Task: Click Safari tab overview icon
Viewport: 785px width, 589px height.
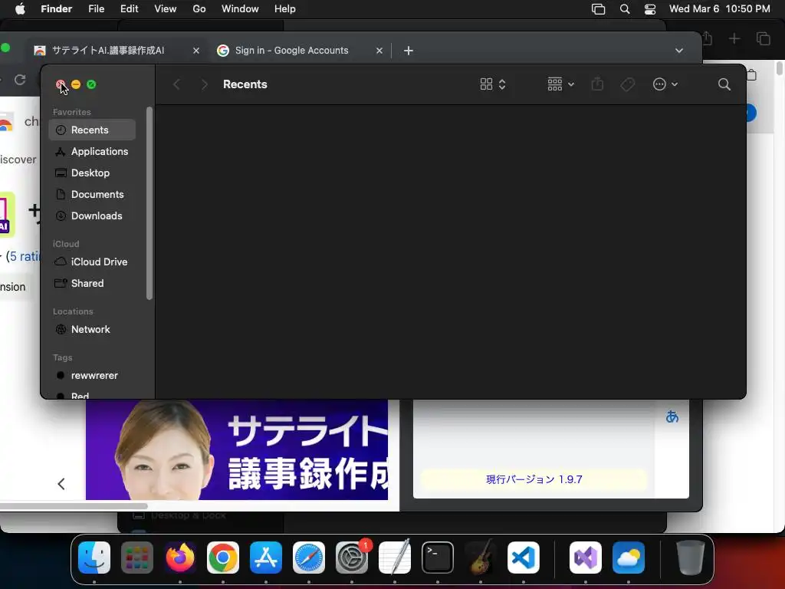Action: [x=763, y=38]
